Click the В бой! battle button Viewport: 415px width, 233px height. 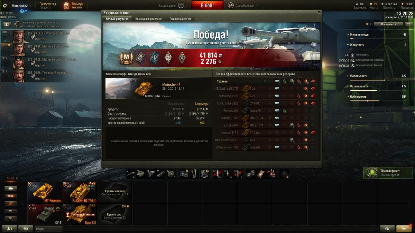207,6
